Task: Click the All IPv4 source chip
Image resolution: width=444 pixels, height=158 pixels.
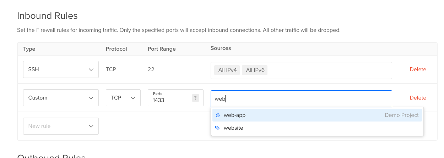Action: click(227, 70)
